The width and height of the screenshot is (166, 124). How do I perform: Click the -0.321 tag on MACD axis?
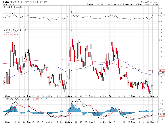[162, 114]
